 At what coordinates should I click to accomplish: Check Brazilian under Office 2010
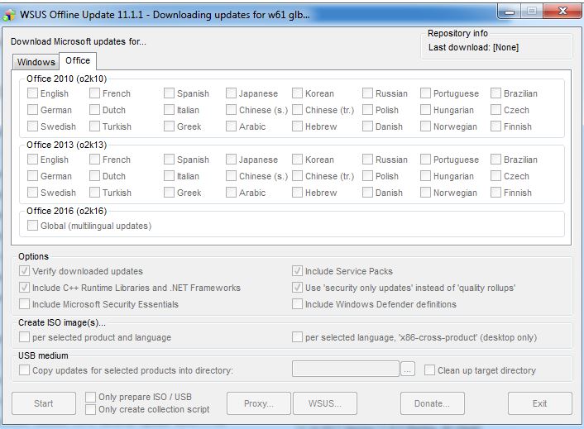pyautogui.click(x=495, y=93)
